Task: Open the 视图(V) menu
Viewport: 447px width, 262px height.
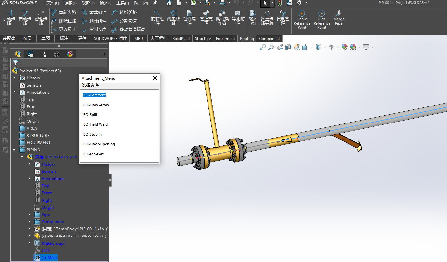Action: [88, 3]
